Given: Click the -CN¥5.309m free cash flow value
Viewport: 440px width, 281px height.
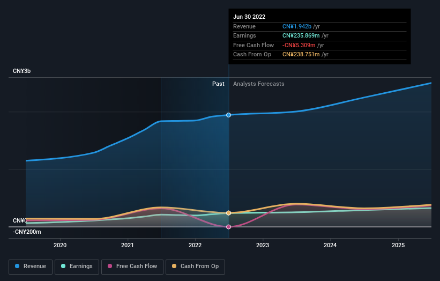Looking at the screenshot, I should pos(299,45).
